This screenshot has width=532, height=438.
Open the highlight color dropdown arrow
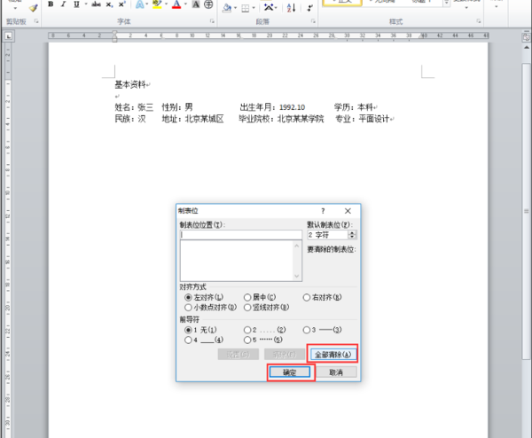166,4
